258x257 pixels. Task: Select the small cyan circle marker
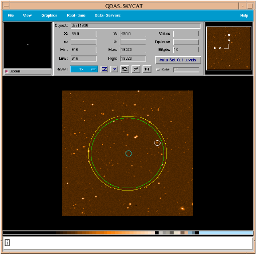point(128,153)
